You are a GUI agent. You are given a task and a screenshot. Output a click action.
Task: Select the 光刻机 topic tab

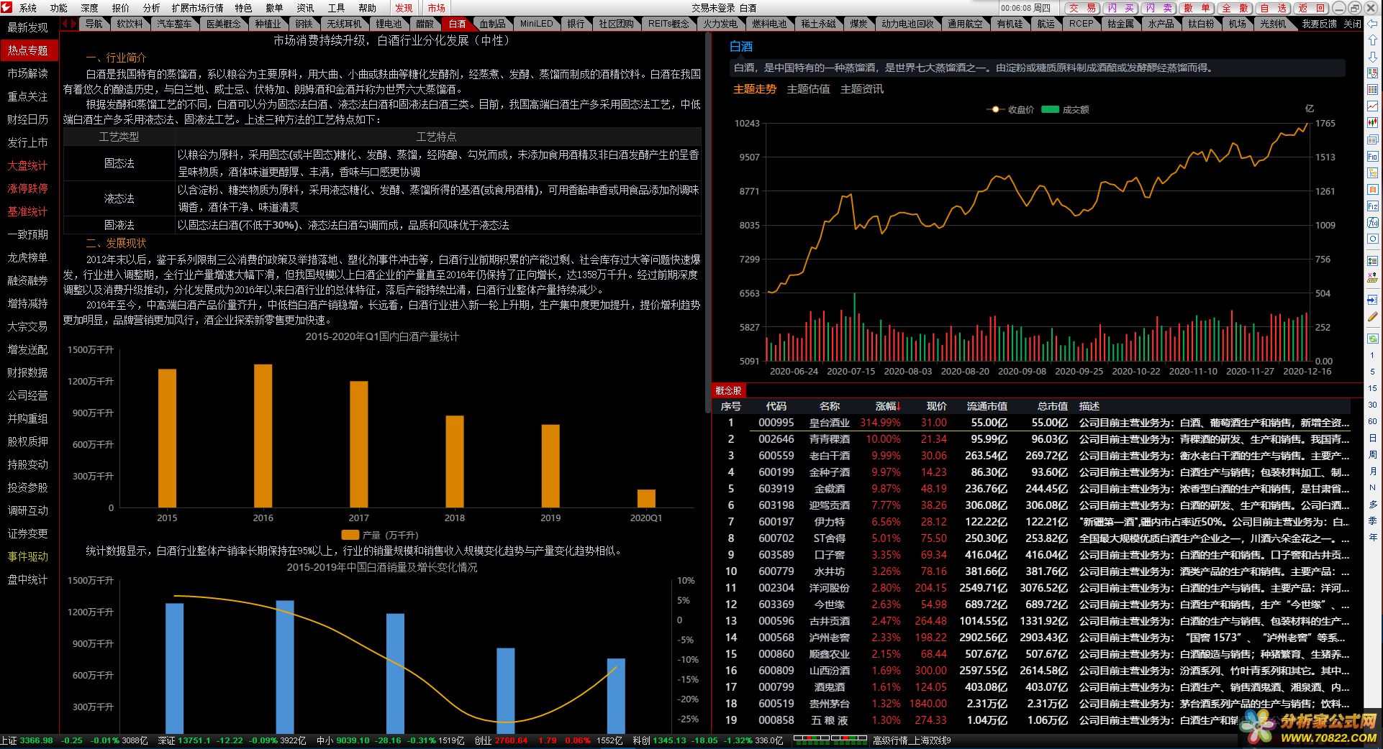pos(1273,24)
